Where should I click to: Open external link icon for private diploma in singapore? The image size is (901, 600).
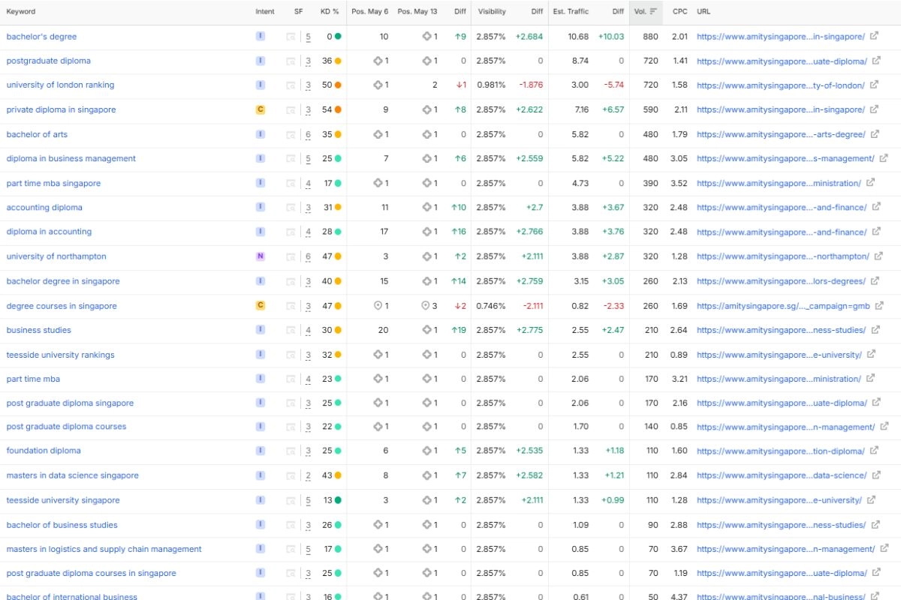874,109
